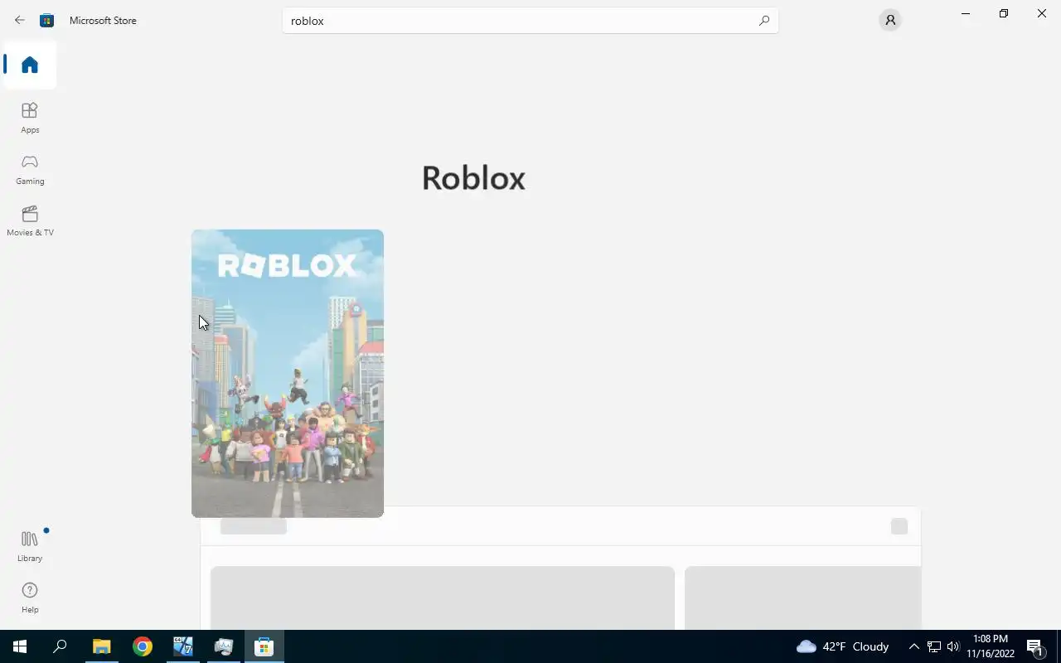Select the Roblox game cover art

coord(288,373)
